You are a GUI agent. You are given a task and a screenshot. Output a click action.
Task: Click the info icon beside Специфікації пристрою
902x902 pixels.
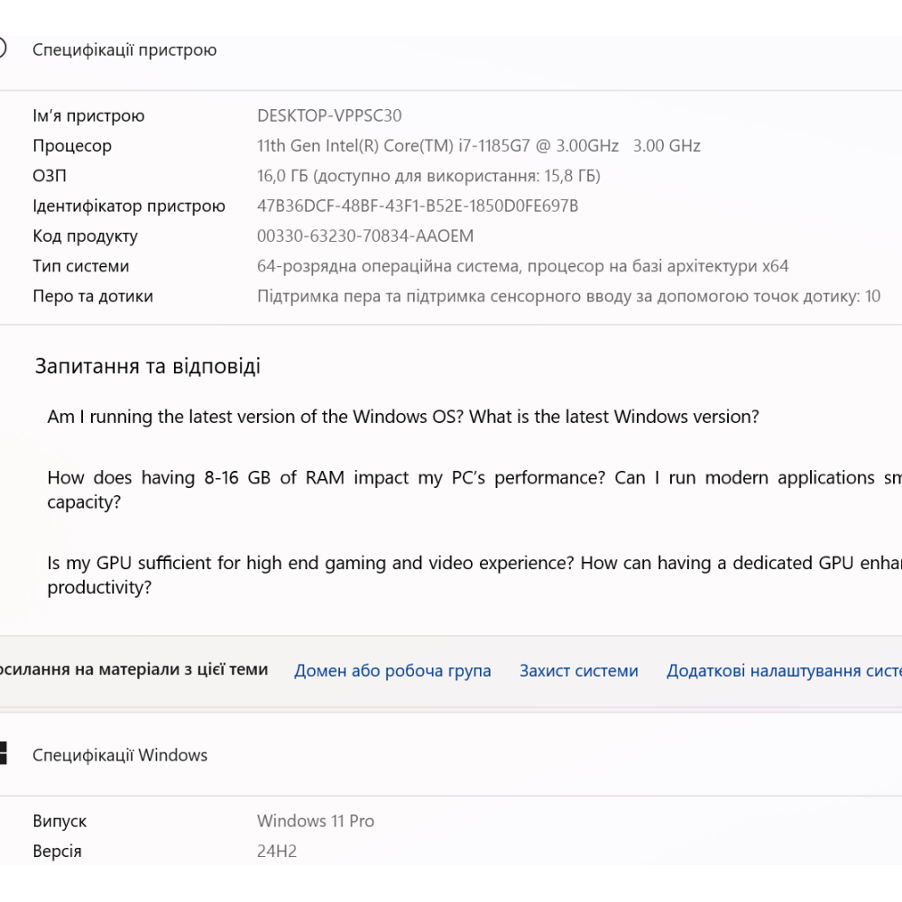tap(3, 50)
